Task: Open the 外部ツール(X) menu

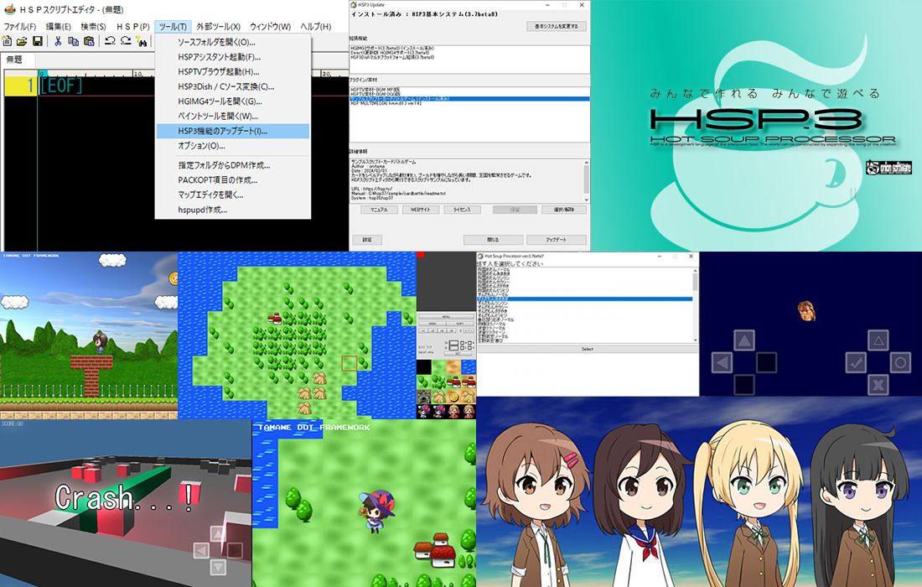Action: [218, 27]
